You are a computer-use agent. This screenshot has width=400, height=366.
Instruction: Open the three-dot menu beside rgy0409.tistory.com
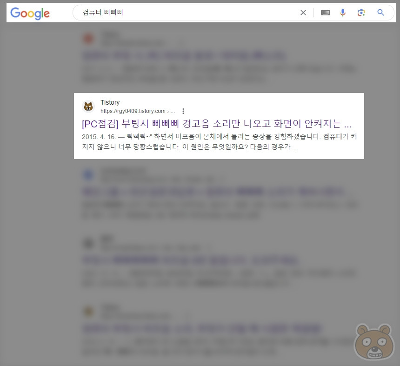183,111
